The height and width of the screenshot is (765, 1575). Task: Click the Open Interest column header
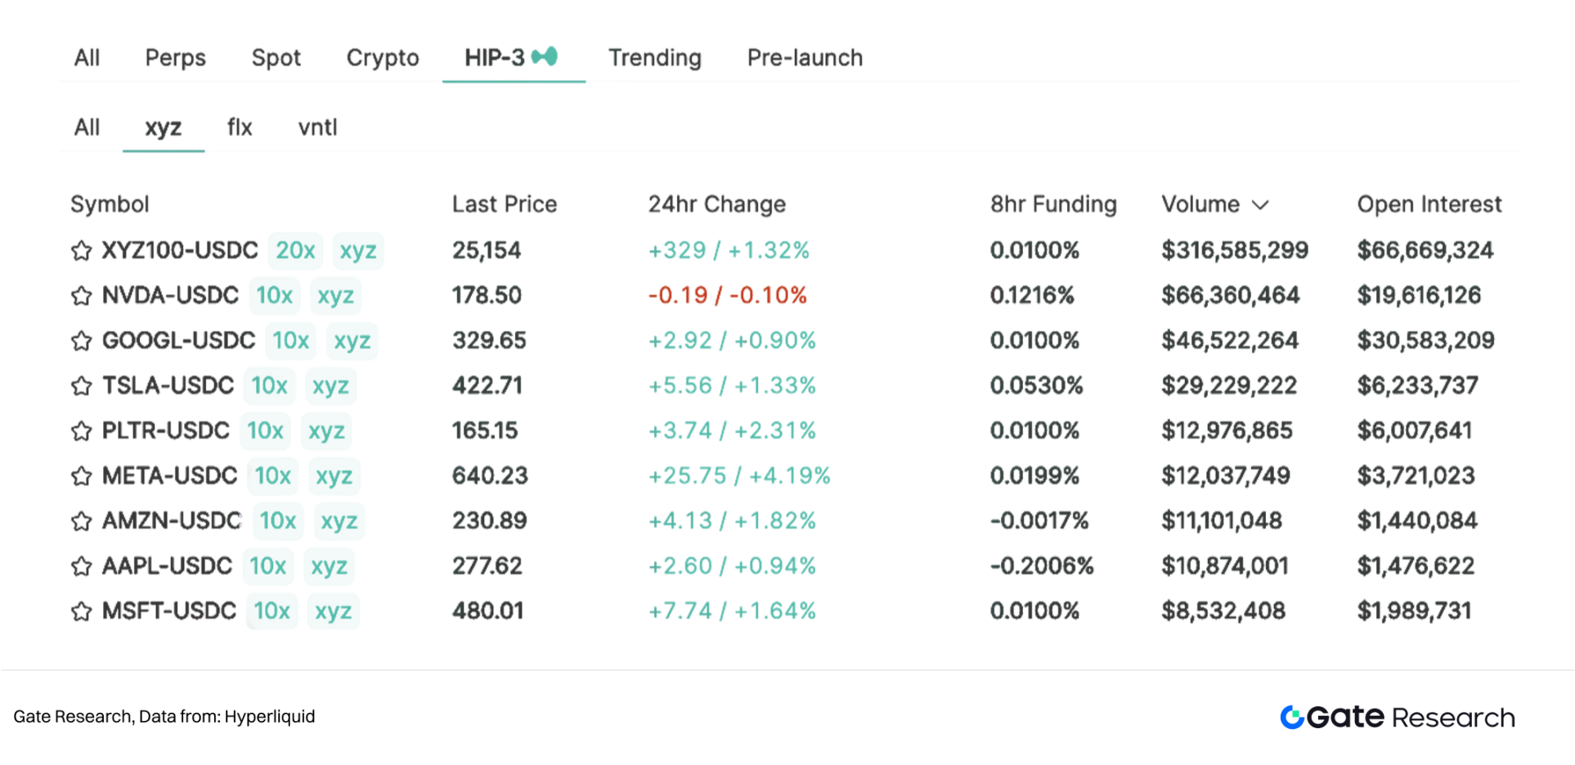(x=1429, y=204)
